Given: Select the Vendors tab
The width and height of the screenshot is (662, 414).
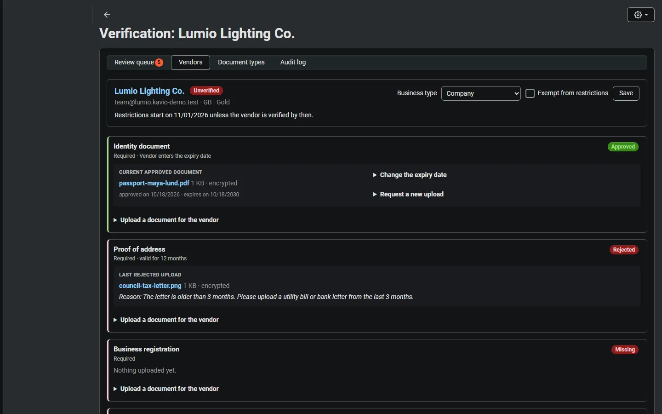Looking at the screenshot, I should click(190, 63).
